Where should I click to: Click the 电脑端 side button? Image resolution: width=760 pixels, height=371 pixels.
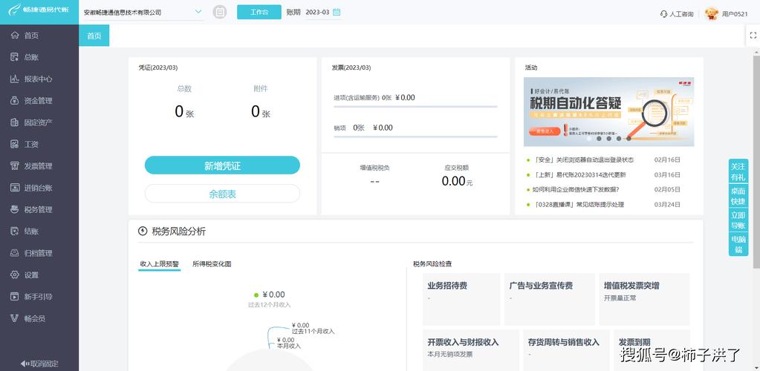[738, 244]
